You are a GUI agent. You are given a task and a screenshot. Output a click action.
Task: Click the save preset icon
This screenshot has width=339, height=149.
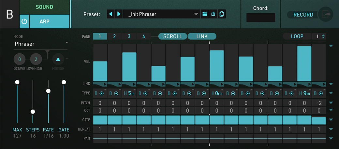(213, 14)
